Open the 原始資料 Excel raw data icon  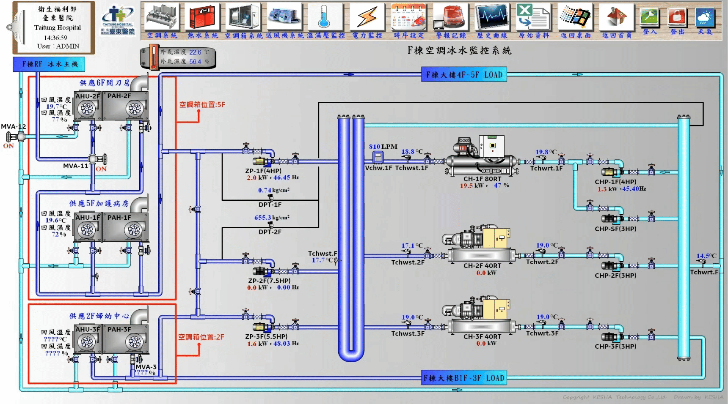533,18
